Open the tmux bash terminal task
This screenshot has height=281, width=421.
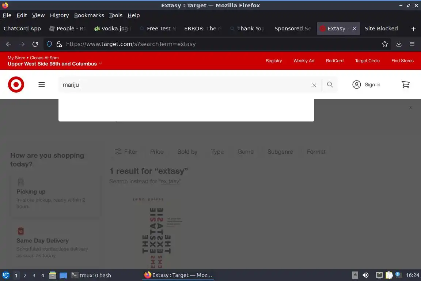pos(91,276)
